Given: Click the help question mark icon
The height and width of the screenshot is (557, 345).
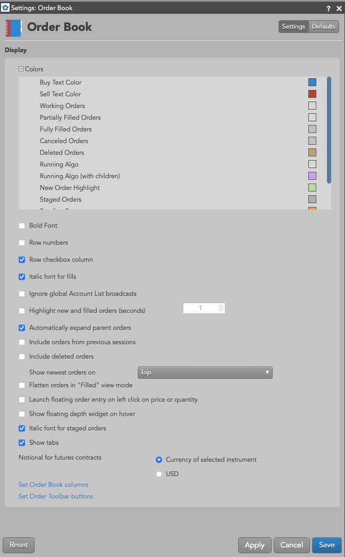Looking at the screenshot, I should 329,8.
